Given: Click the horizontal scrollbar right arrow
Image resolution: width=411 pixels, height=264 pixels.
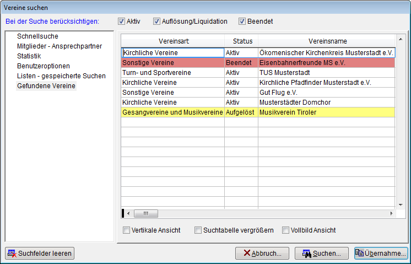Looking at the screenshot, I should [x=391, y=213].
